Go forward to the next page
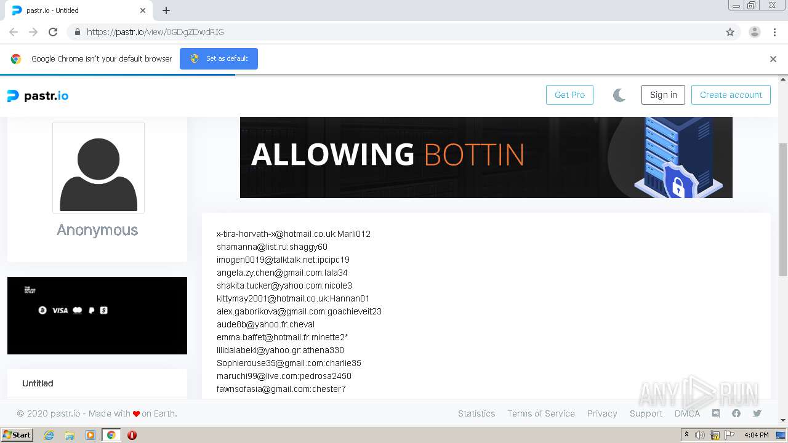 pyautogui.click(x=33, y=32)
